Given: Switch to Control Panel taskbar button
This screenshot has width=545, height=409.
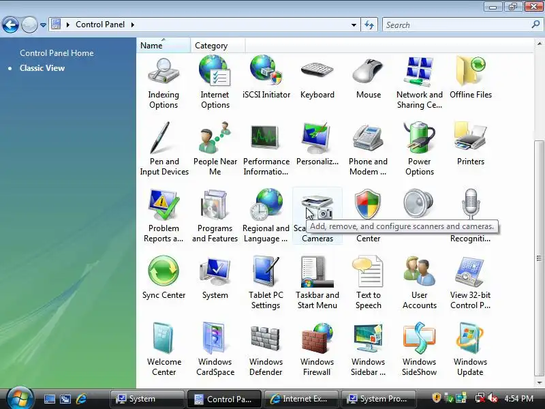Looking at the screenshot, I should coord(224,399).
